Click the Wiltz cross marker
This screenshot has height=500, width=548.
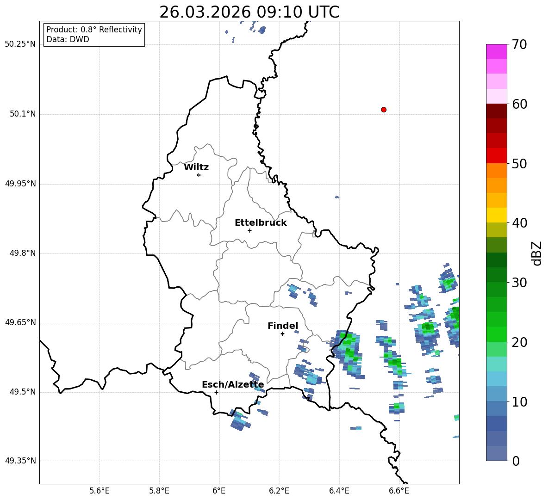click(x=199, y=175)
